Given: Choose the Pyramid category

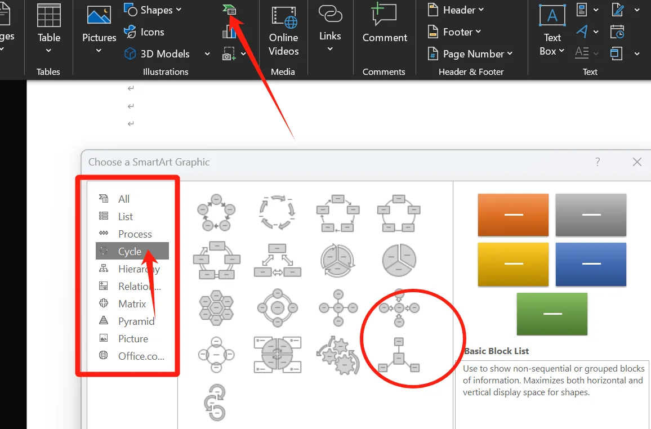Looking at the screenshot, I should coord(136,321).
